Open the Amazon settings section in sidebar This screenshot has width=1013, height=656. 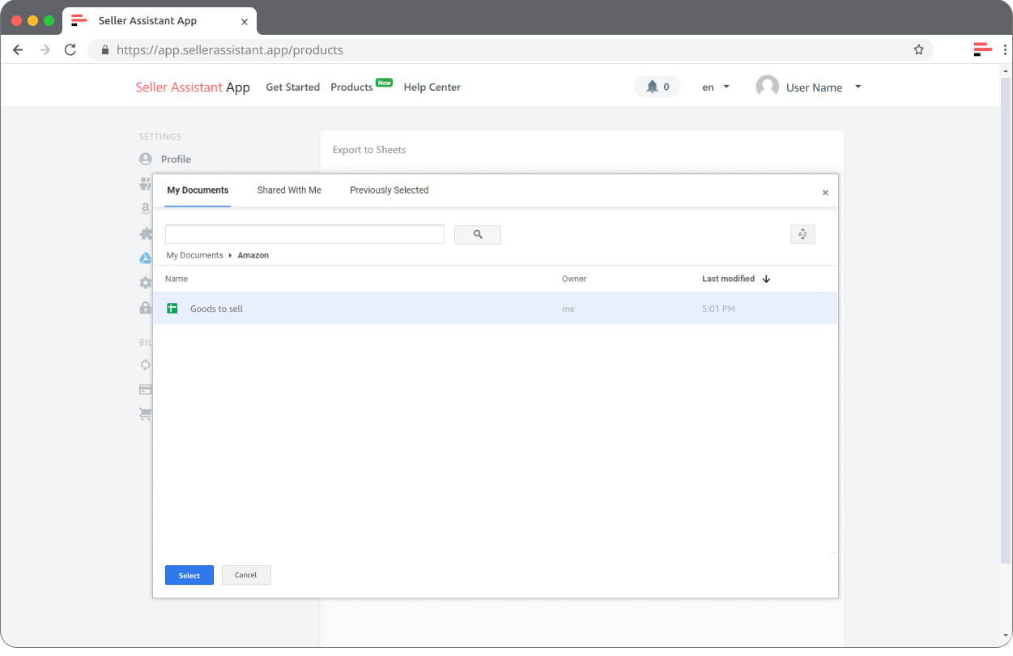[x=145, y=208]
